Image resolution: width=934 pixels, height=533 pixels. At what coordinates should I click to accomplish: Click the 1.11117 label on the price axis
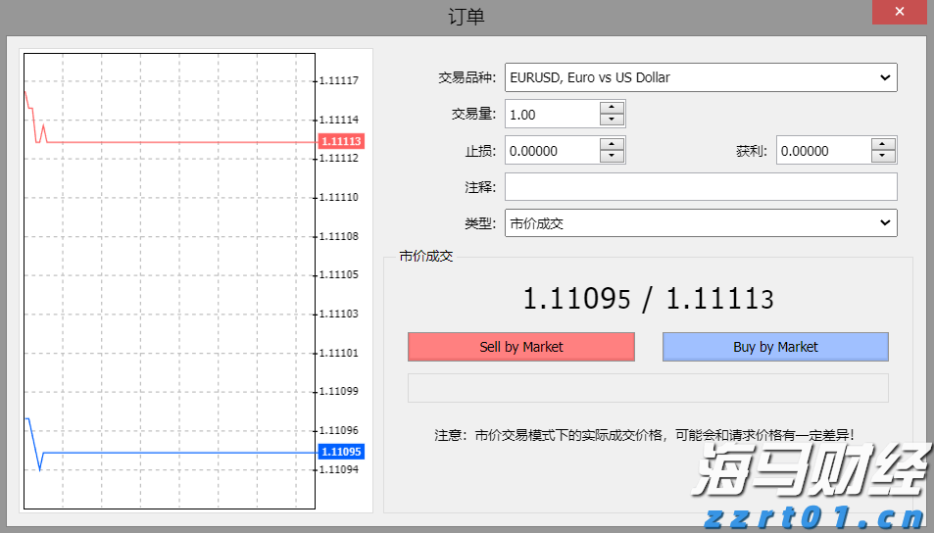click(x=339, y=80)
